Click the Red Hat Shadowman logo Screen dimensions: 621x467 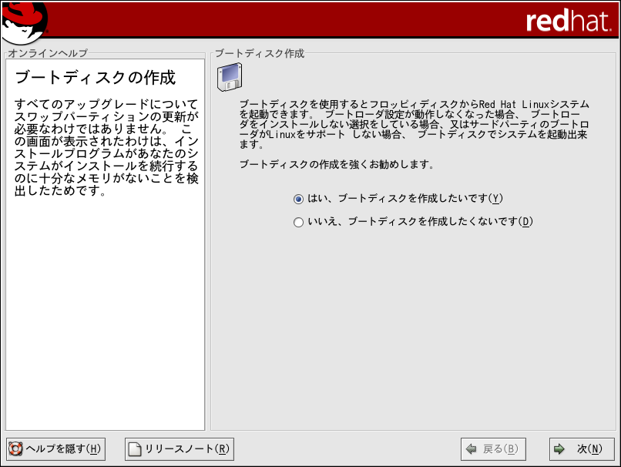[x=23, y=22]
